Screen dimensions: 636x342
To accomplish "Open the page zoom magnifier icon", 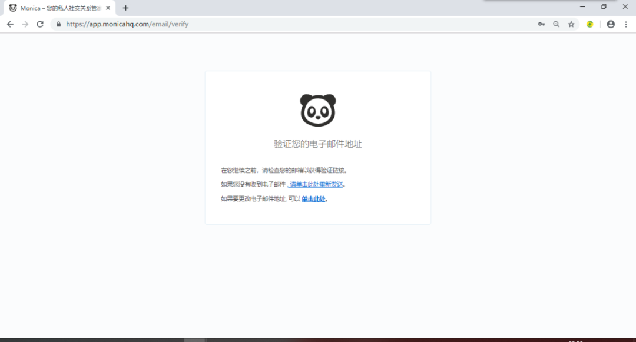I will [x=556, y=24].
